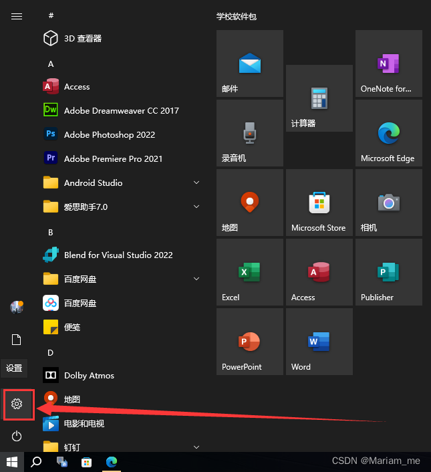Jump to letter index A

[x=51, y=64]
